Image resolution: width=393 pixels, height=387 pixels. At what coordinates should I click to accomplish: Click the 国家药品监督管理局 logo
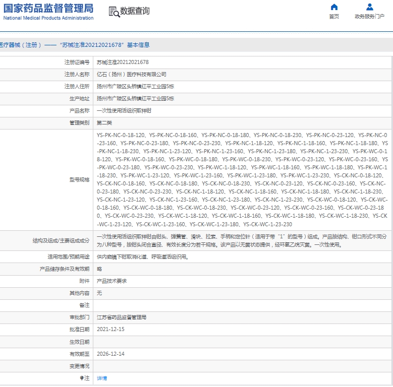48,8
